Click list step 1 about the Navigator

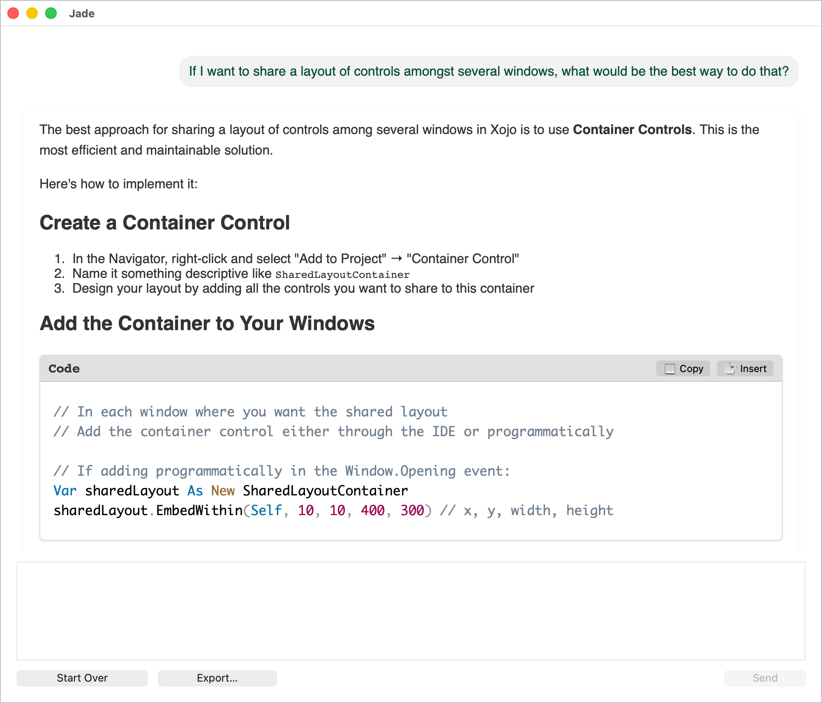[x=295, y=259]
